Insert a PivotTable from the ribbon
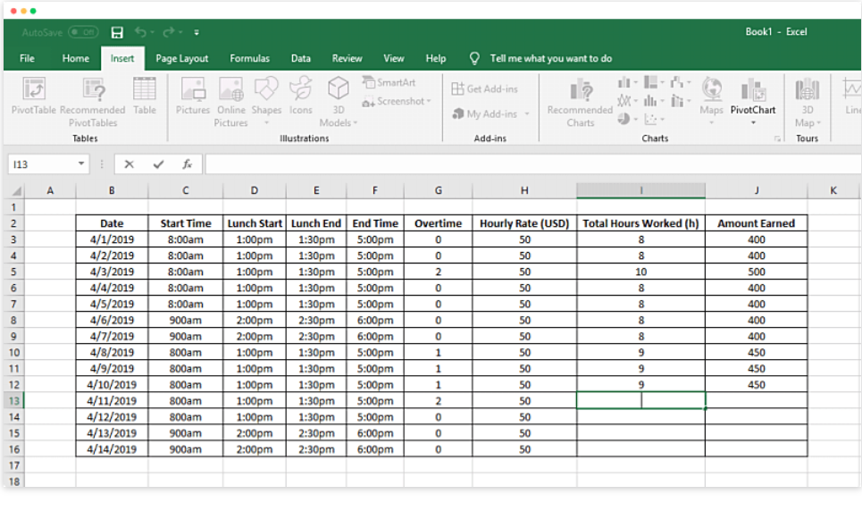Viewport: 862px width, 511px height. [34, 96]
